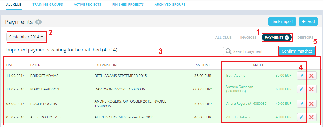Select payer MARY DAVIDSON cell
Screen dimensions: 323x127
(45, 89)
